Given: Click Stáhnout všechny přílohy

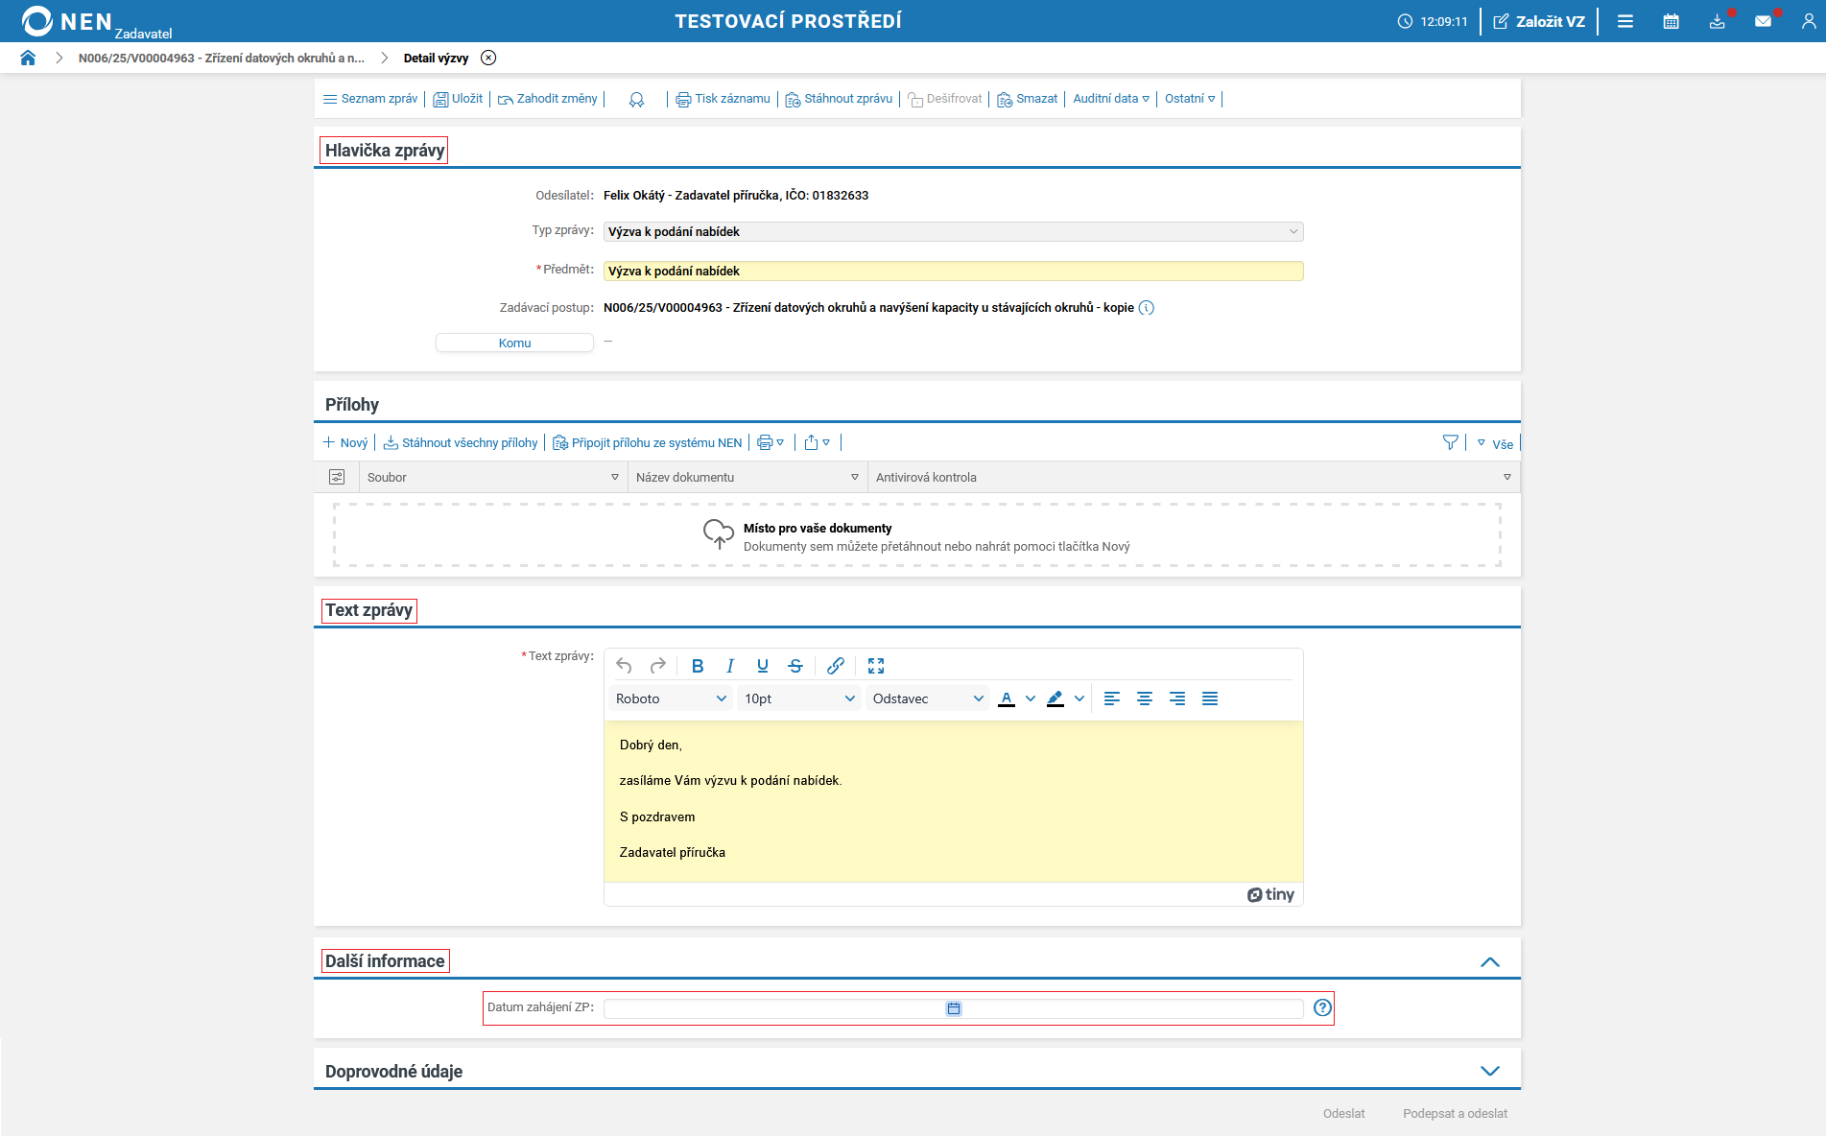Looking at the screenshot, I should tap(461, 442).
